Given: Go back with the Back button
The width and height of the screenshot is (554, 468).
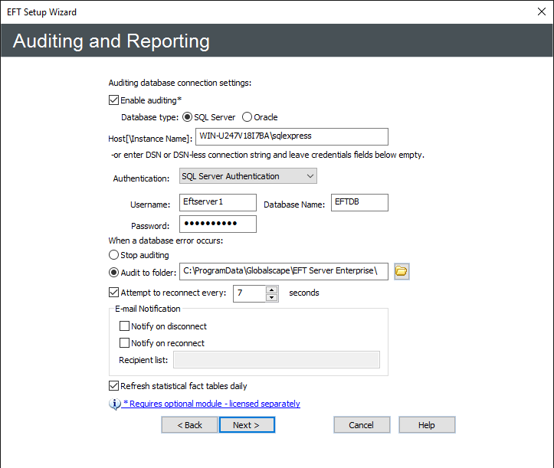Looking at the screenshot, I should pos(189,425).
